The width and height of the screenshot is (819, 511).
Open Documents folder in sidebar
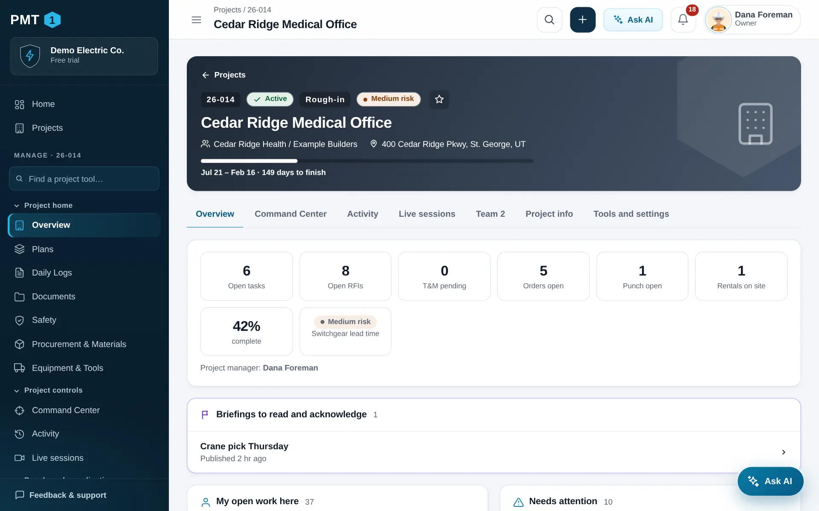[x=84, y=296]
